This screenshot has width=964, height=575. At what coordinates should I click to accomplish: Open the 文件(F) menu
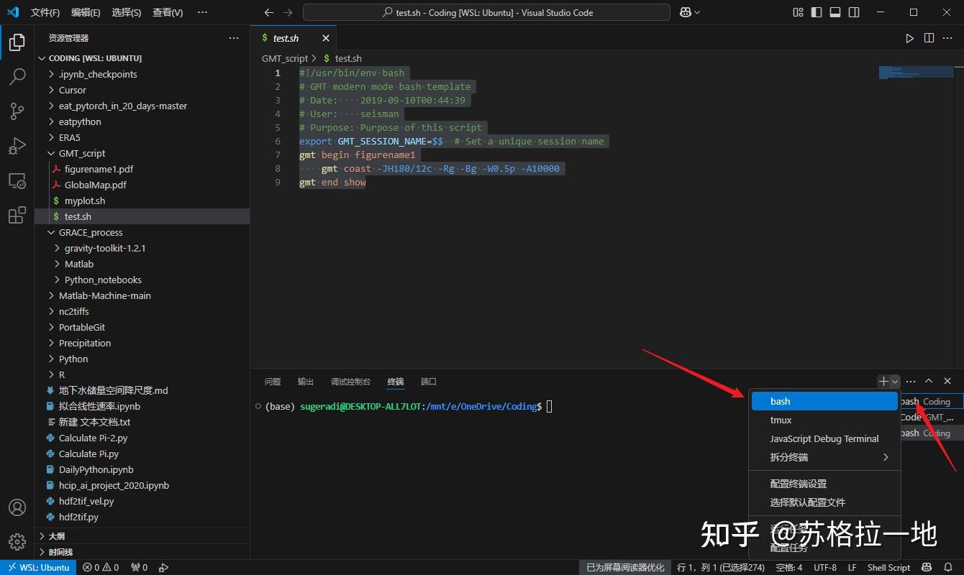45,11
